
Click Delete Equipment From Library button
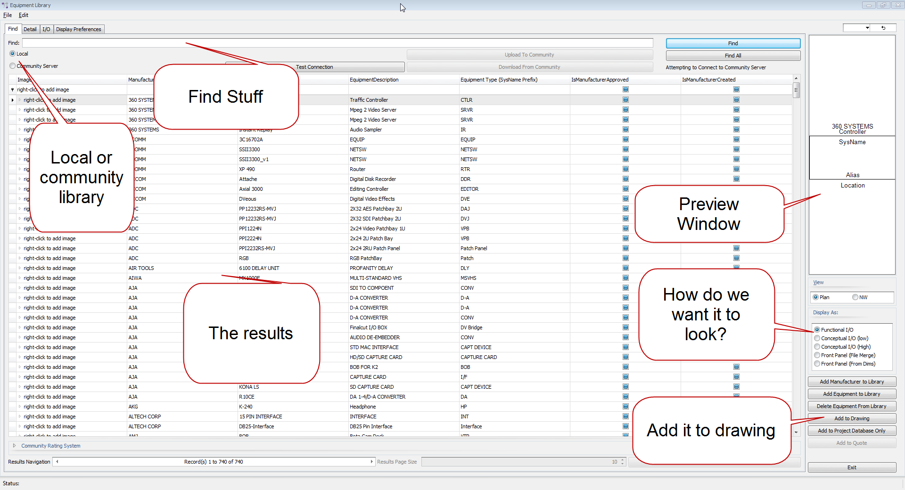click(852, 406)
